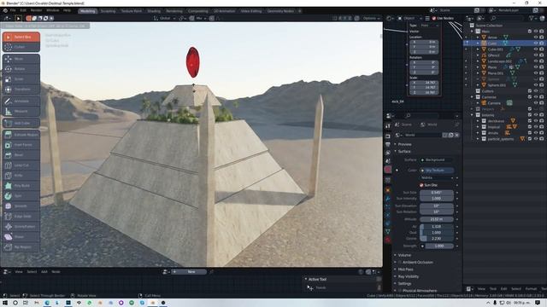Open the World properties tab icon
The width and height of the screenshot is (547, 307).
(387, 170)
